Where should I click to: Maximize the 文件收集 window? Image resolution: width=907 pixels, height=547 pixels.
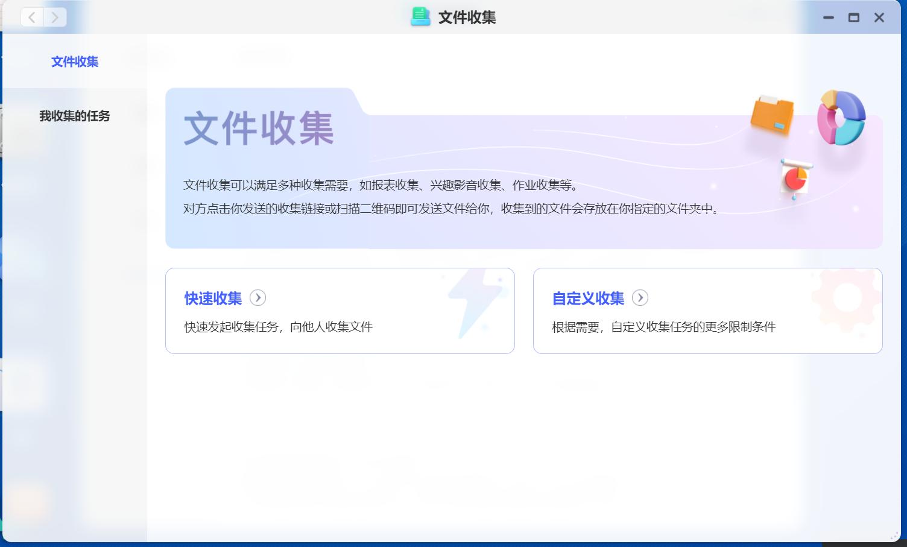pos(853,17)
